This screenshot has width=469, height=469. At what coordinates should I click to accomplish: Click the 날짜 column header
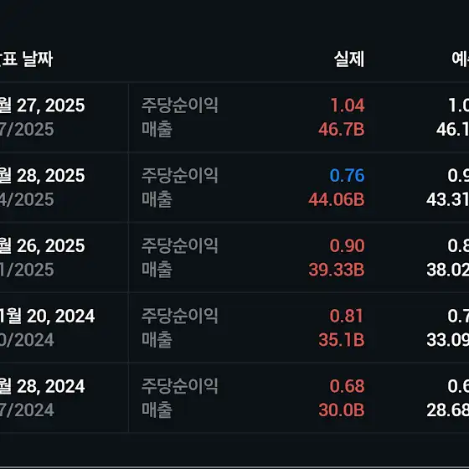pyautogui.click(x=26, y=59)
